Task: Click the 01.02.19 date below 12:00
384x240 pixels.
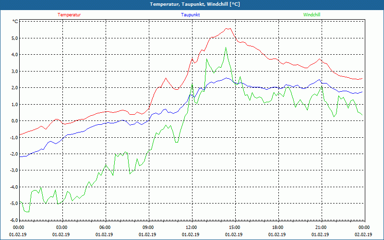Action: [191, 234]
